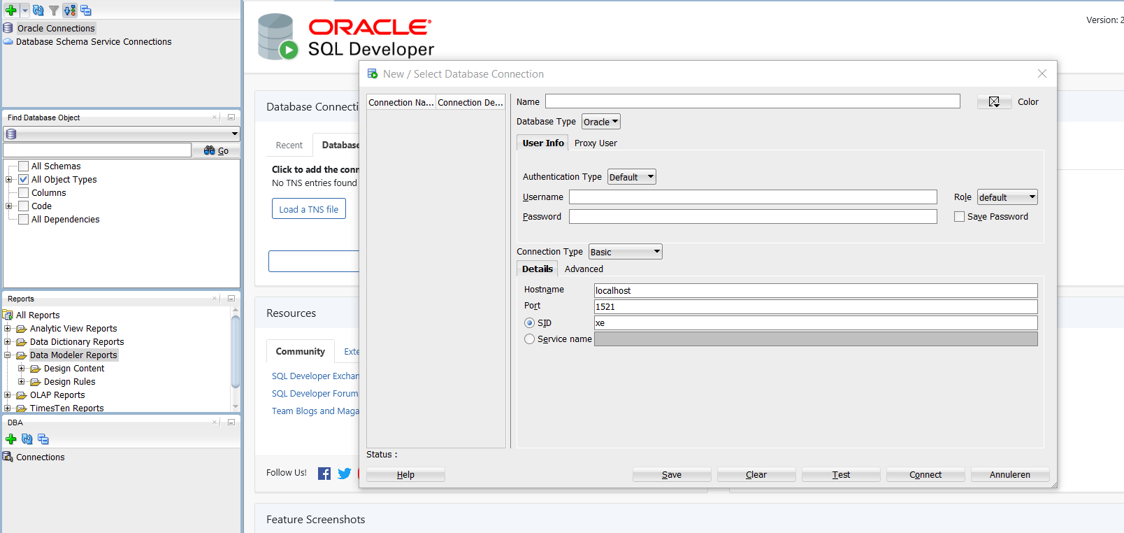The width and height of the screenshot is (1124, 533).
Task: Minimize the Reports panel
Action: click(x=231, y=299)
